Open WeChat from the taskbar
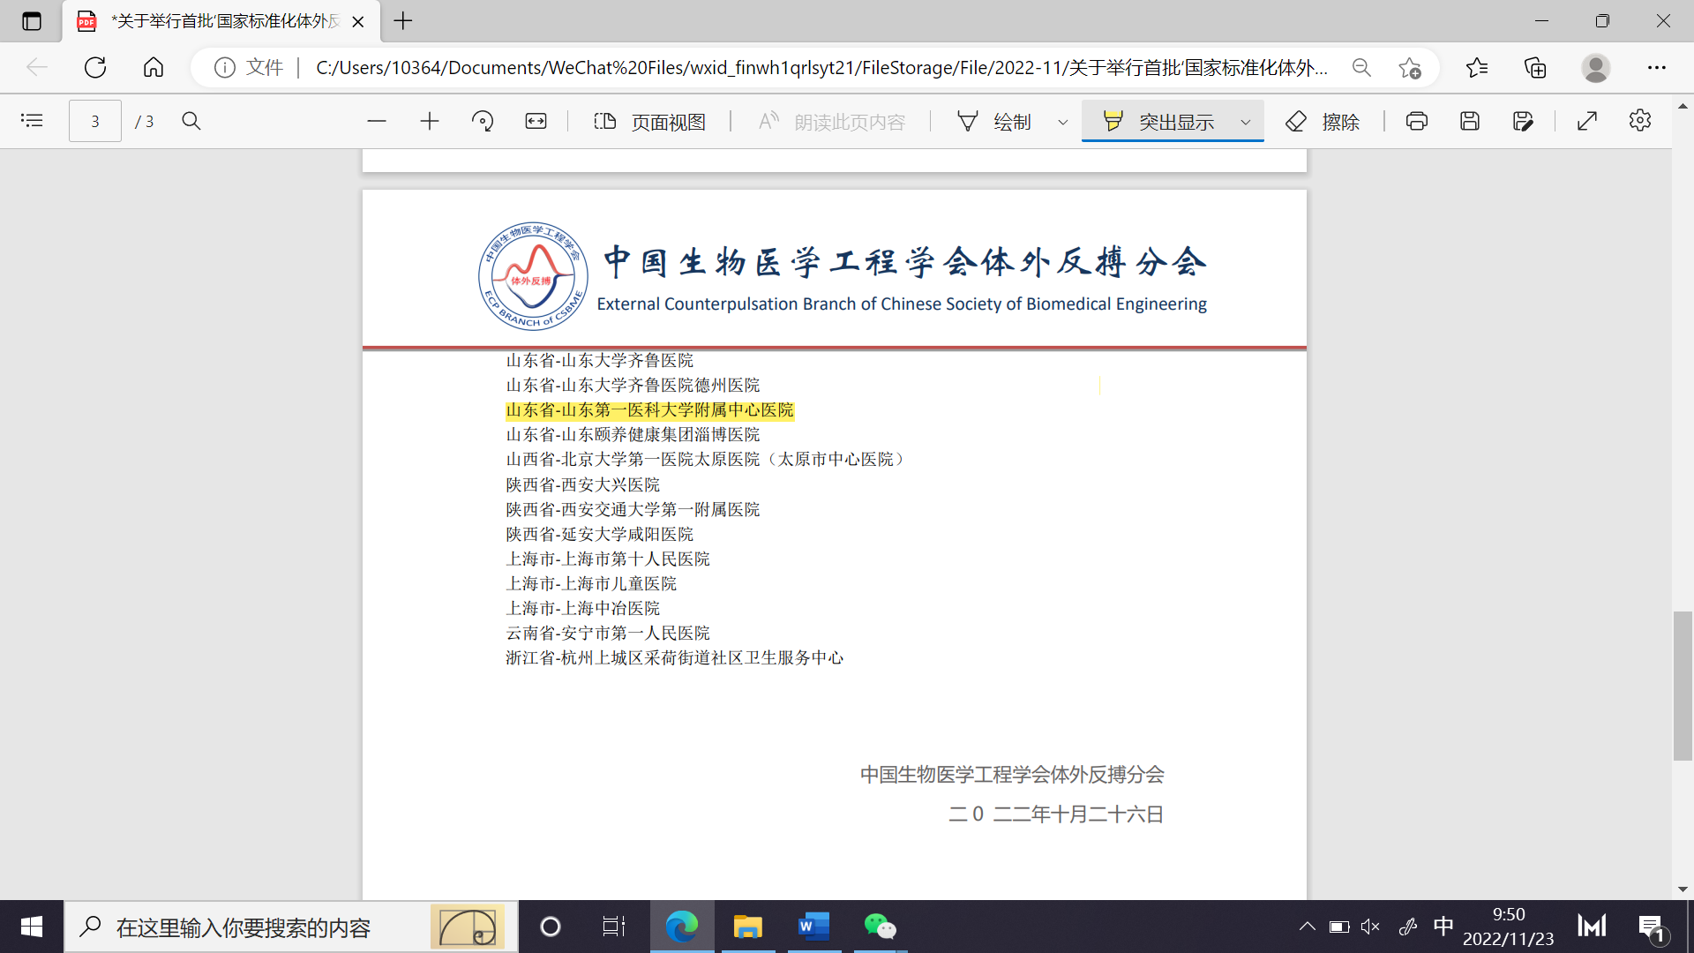This screenshot has width=1694, height=953. [x=880, y=927]
